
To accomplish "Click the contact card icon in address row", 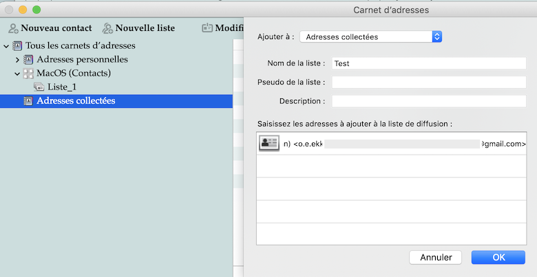I will pos(268,143).
